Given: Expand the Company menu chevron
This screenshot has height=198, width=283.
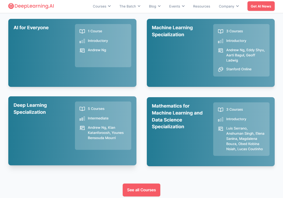Looking at the screenshot, I should [237, 6].
